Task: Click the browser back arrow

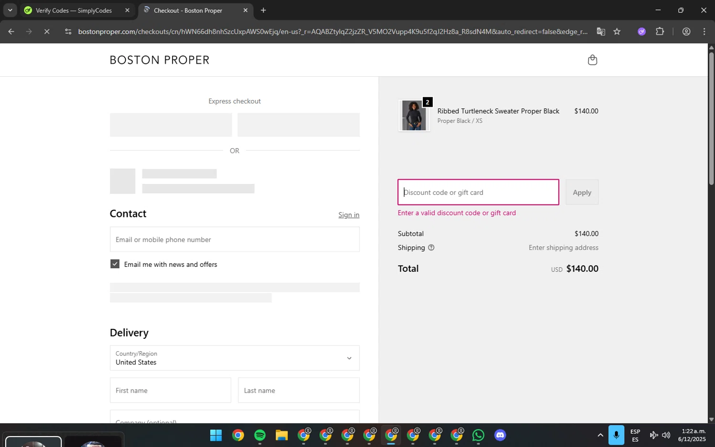Action: (11, 31)
